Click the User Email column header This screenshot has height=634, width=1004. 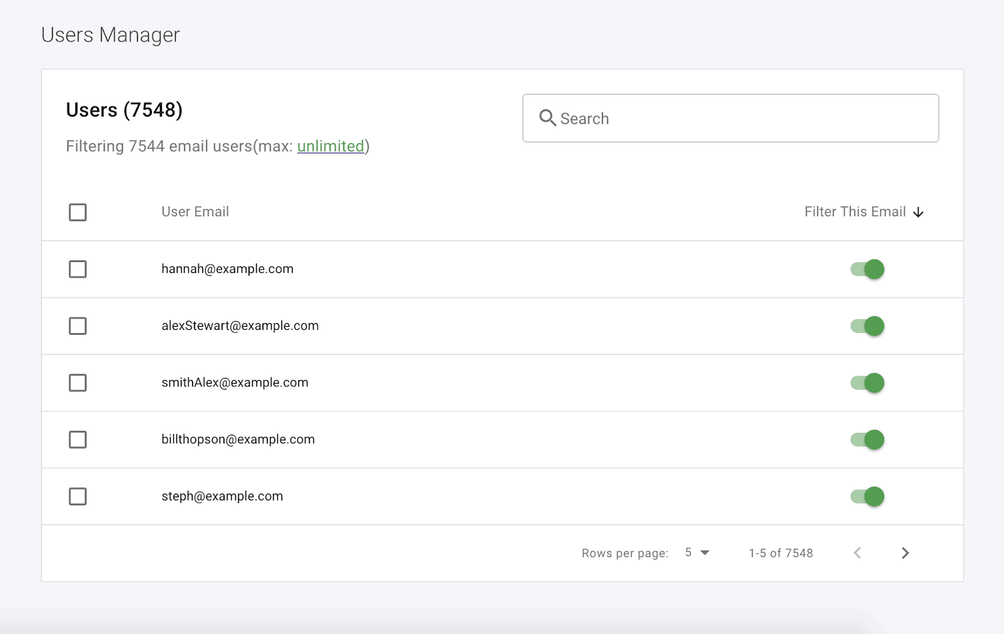[x=195, y=212]
